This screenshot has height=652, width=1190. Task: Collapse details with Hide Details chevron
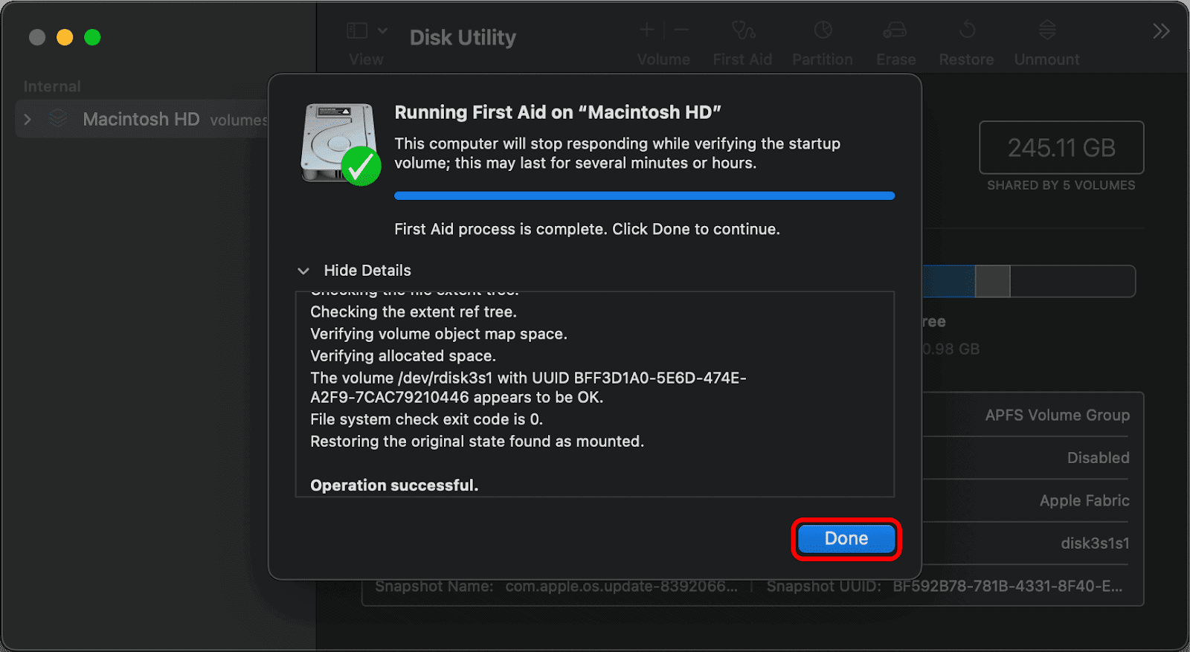303,271
